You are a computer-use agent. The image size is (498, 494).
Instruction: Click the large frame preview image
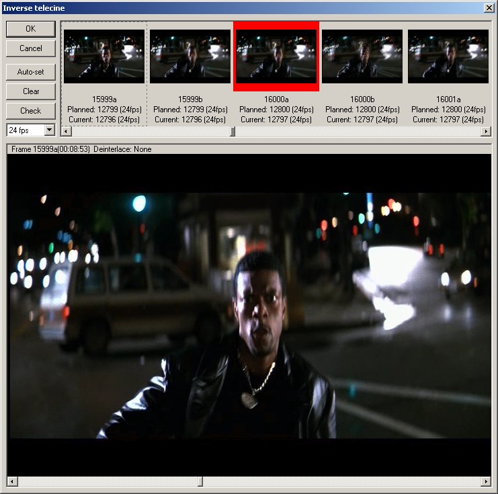249,315
